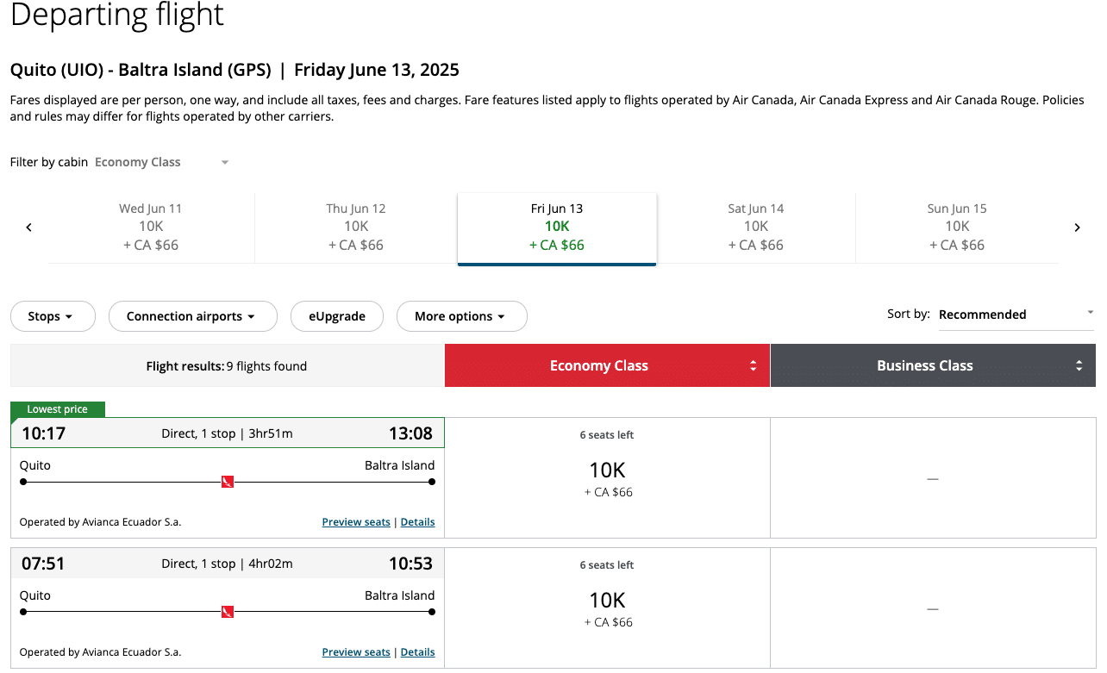Open the Filter by cabin dropdown
This screenshot has height=673, width=1107.
pos(162,162)
